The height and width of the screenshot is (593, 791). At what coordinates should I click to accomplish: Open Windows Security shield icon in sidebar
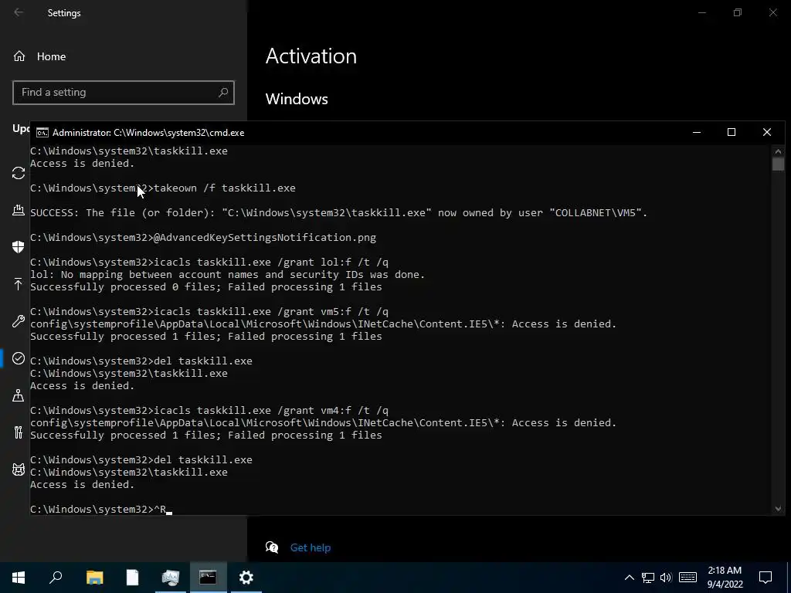(19, 246)
